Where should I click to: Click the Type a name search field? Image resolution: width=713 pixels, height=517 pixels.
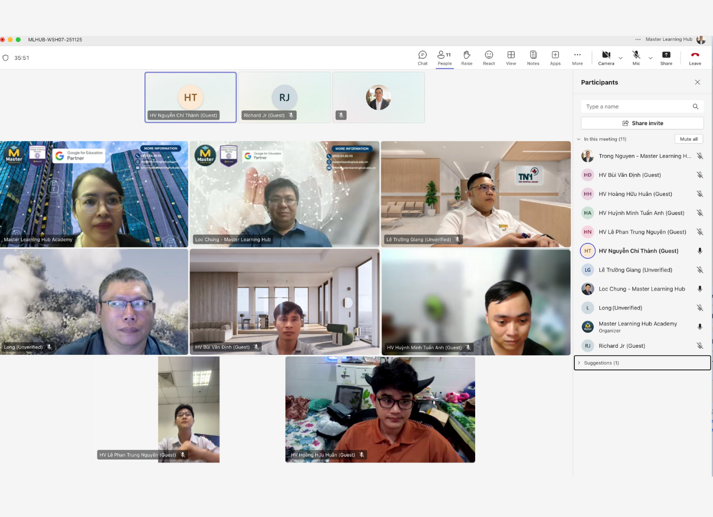637,107
